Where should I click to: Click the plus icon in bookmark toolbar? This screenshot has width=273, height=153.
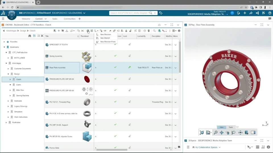click(59, 31)
